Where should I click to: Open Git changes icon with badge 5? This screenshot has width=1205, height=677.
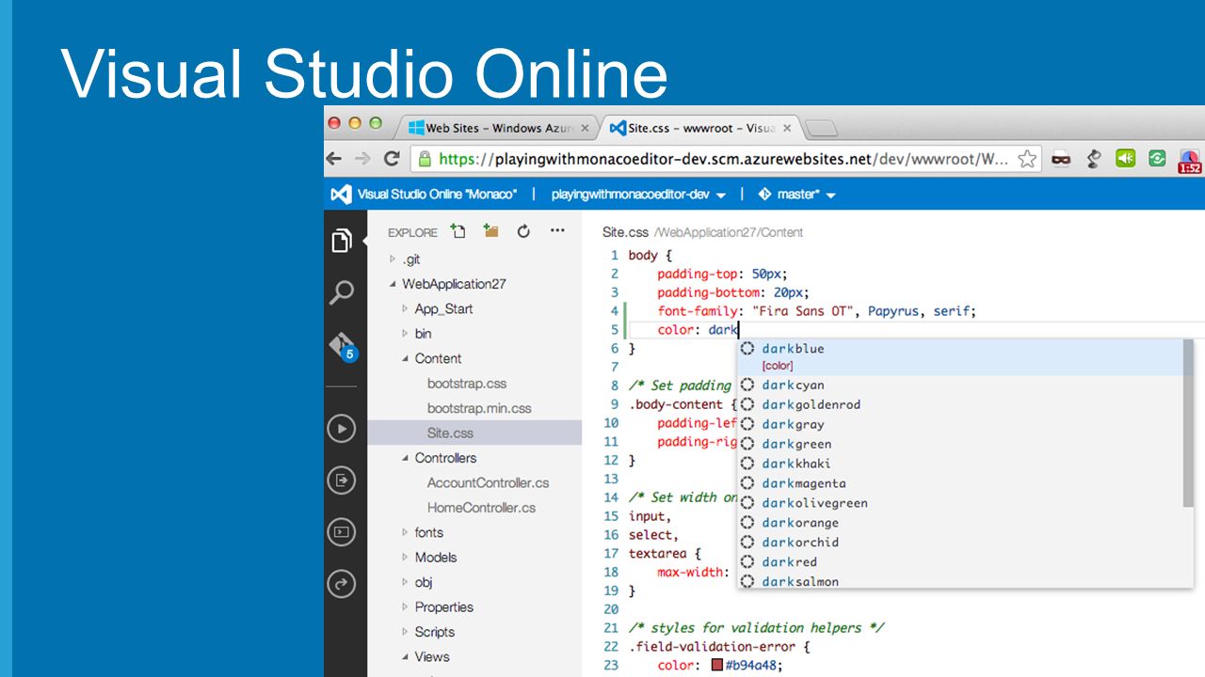point(343,346)
